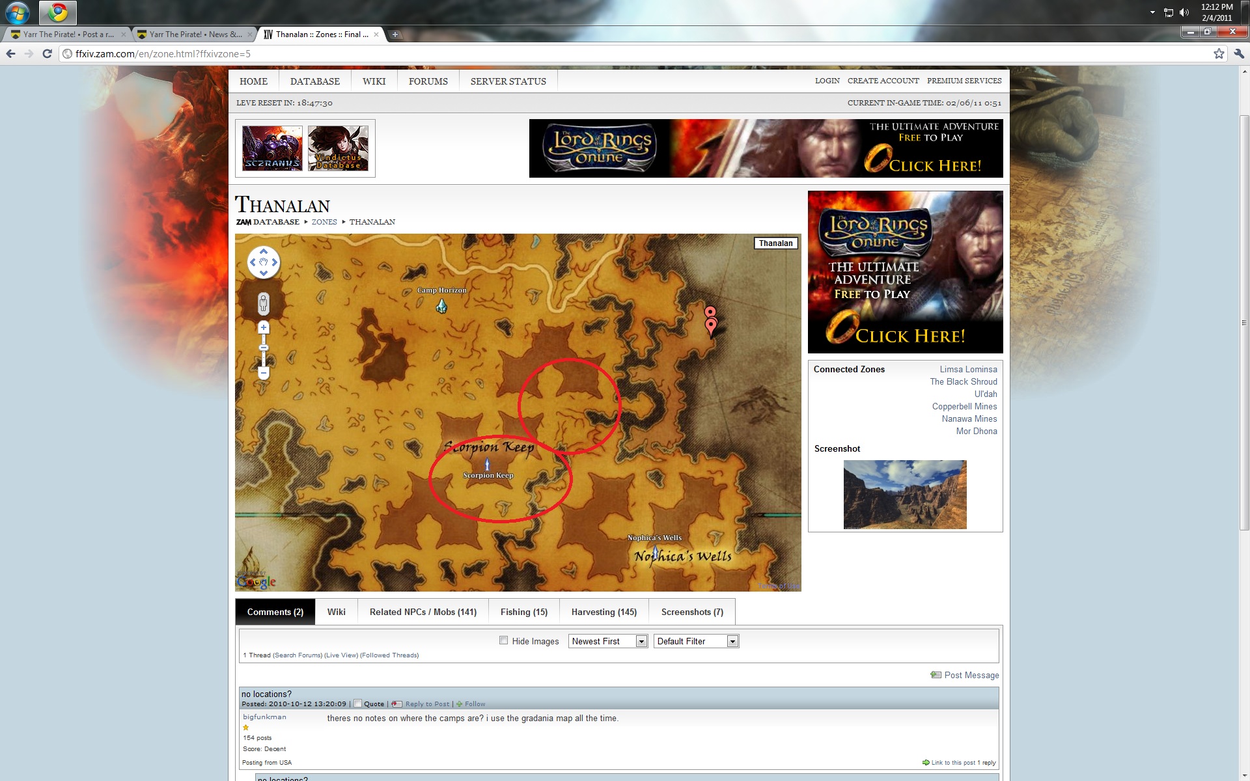The width and height of the screenshot is (1250, 781).
Task: Switch to the first Yarr The Pirate tab
Action: [x=68, y=34]
